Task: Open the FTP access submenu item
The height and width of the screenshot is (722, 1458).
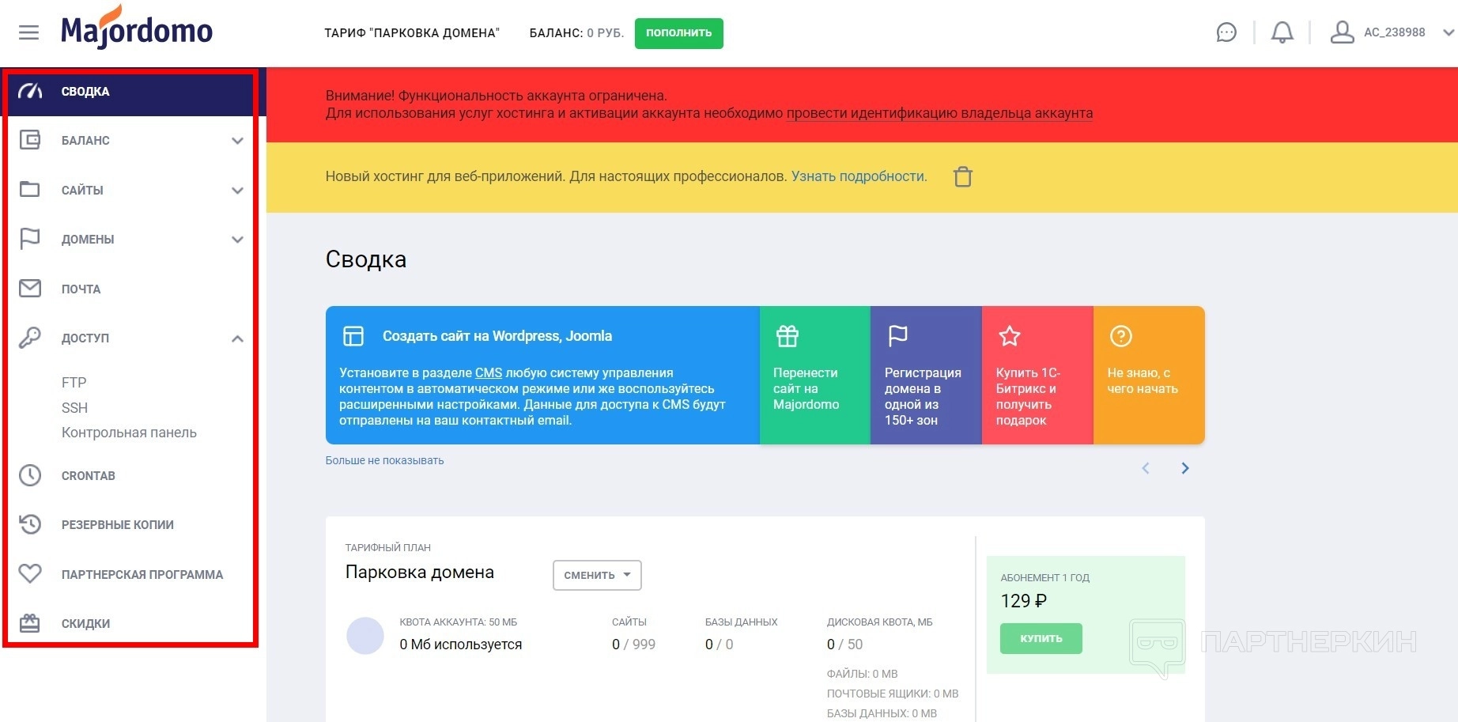Action: point(74,383)
